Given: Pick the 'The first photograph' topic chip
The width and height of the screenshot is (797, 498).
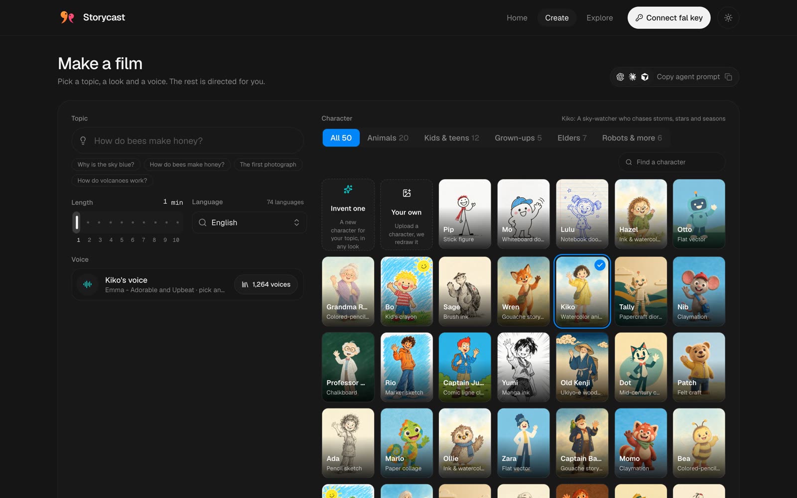Looking at the screenshot, I should 268,164.
